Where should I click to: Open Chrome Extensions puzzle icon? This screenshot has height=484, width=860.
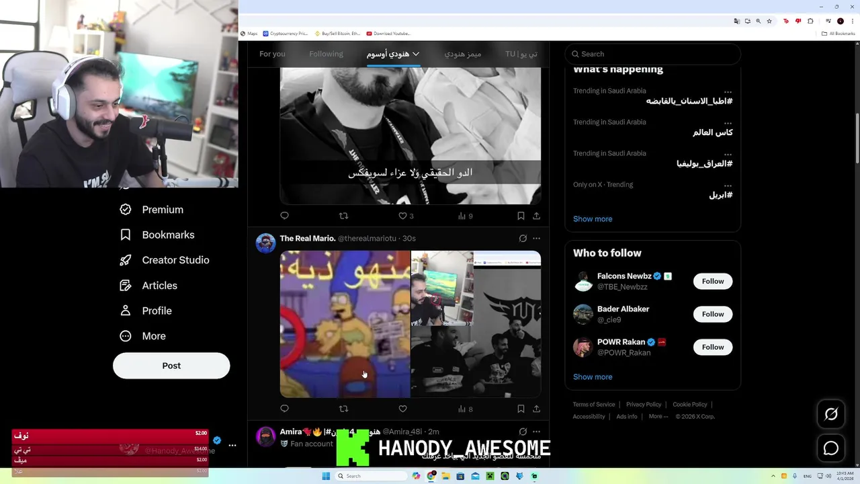[810, 21]
